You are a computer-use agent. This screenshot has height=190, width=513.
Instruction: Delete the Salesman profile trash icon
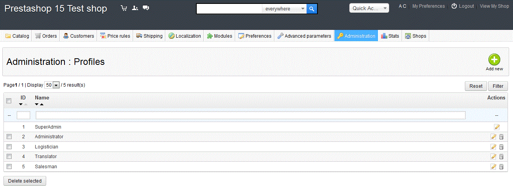[501, 167]
